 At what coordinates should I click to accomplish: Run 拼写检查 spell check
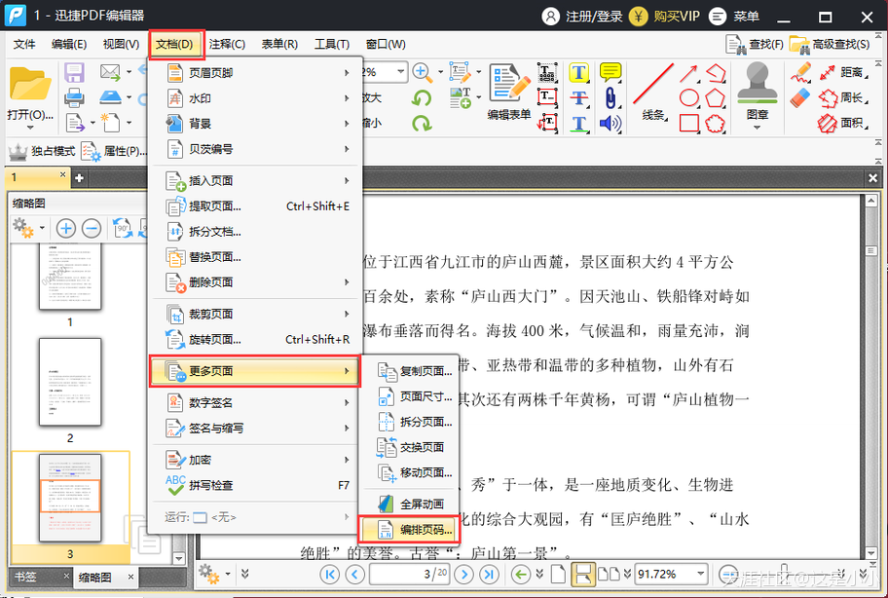tap(255, 485)
